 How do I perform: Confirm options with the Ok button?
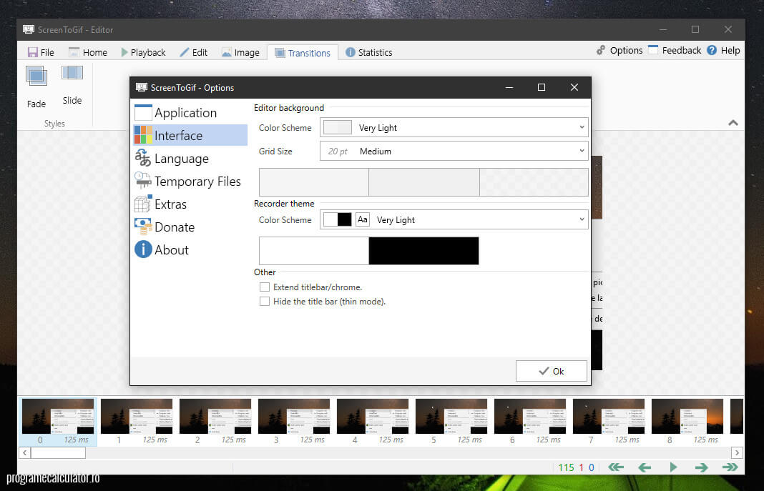(551, 372)
